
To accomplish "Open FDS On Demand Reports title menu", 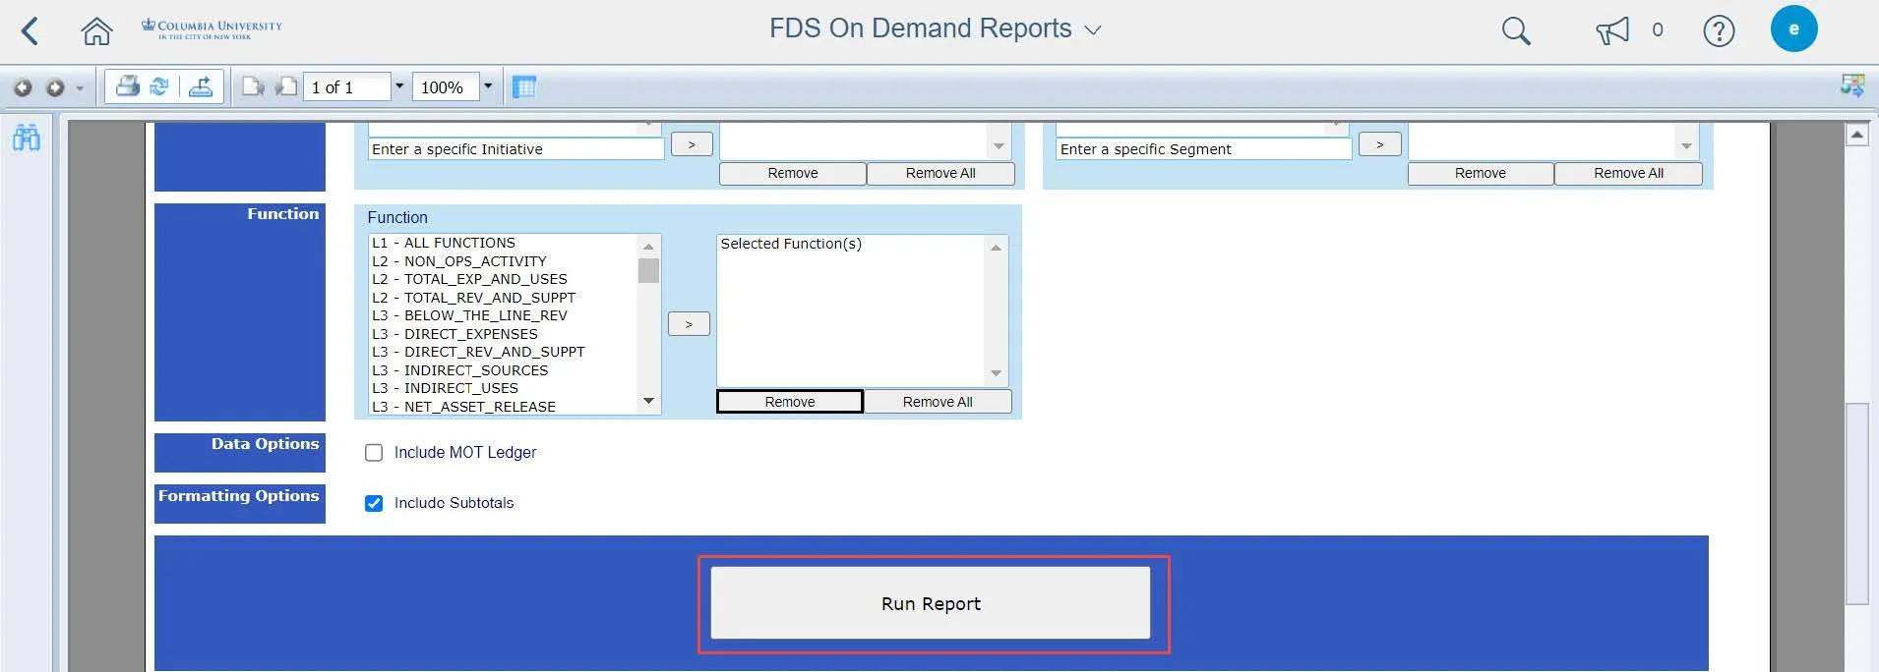I will click(935, 28).
